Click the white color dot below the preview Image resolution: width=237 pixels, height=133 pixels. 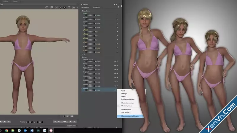tap(72, 116)
